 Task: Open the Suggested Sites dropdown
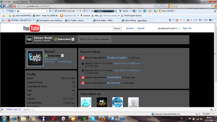(x=78, y=16)
